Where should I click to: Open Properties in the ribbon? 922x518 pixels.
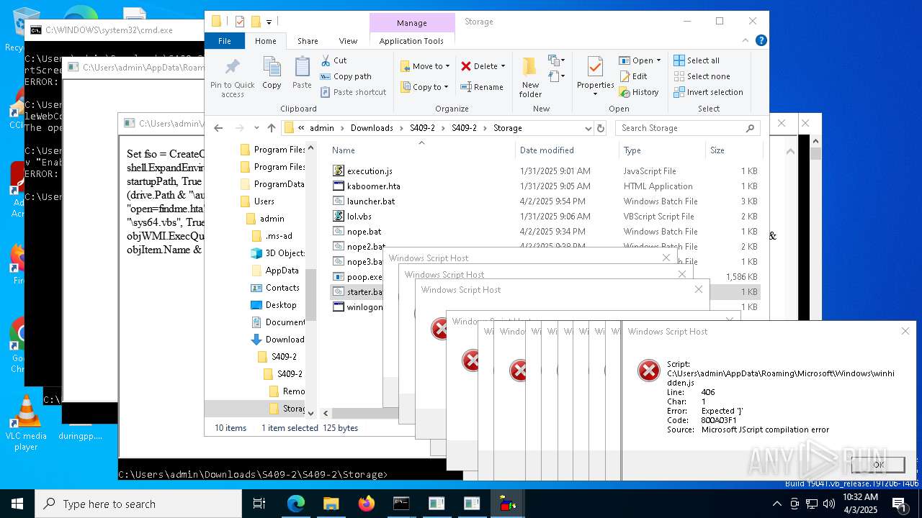pos(595,76)
